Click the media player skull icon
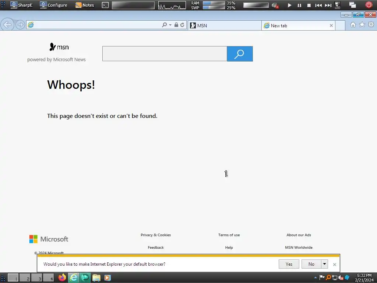Image resolution: width=377 pixels, height=283 pixels. coord(337,5)
